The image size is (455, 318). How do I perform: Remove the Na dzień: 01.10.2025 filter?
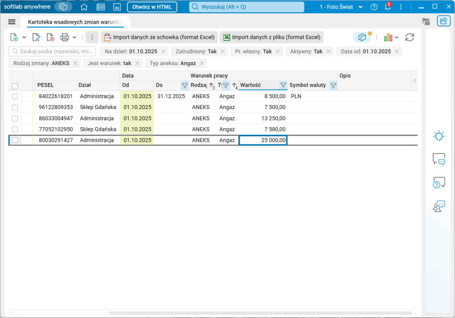(x=163, y=51)
